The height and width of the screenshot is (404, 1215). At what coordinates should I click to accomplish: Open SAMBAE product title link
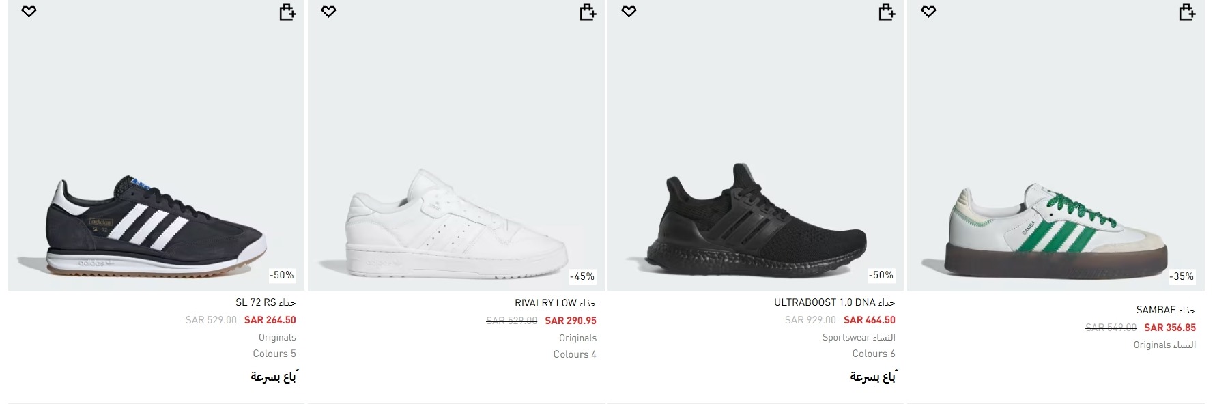(1165, 310)
